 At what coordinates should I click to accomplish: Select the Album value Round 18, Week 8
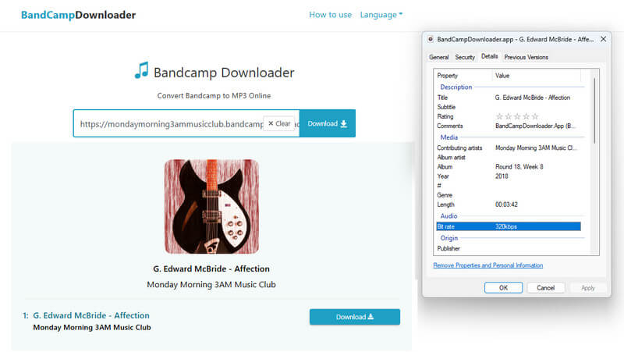(519, 167)
